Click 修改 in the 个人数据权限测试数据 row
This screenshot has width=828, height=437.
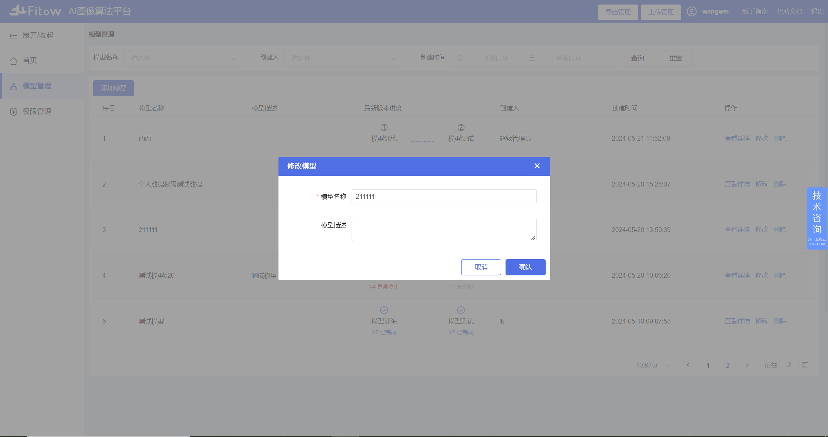point(761,184)
